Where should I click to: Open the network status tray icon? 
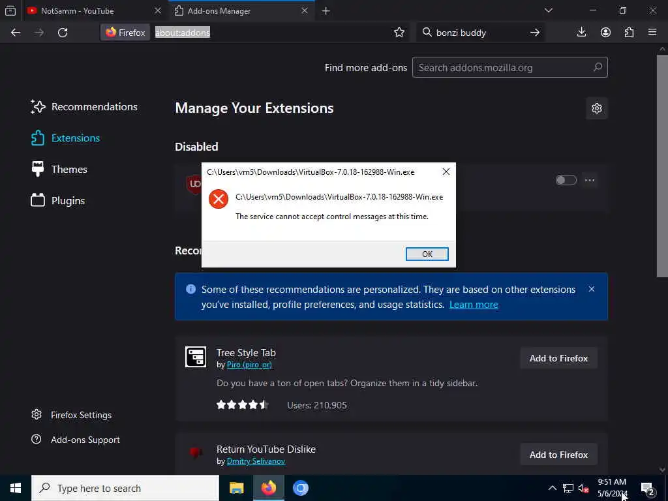coord(568,488)
